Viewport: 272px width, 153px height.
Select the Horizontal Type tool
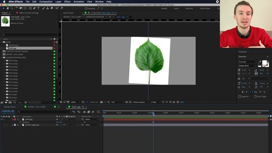[38, 8]
